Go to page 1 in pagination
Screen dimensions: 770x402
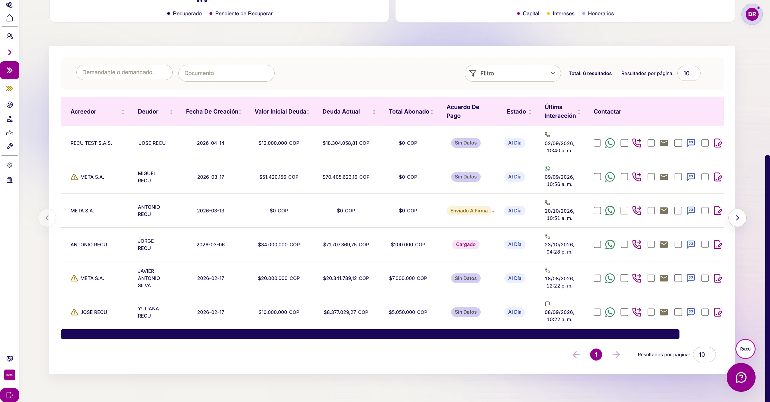pos(596,355)
